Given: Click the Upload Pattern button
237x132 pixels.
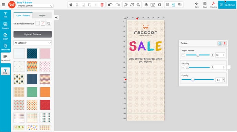Looking at the screenshot, I should click(32, 34).
